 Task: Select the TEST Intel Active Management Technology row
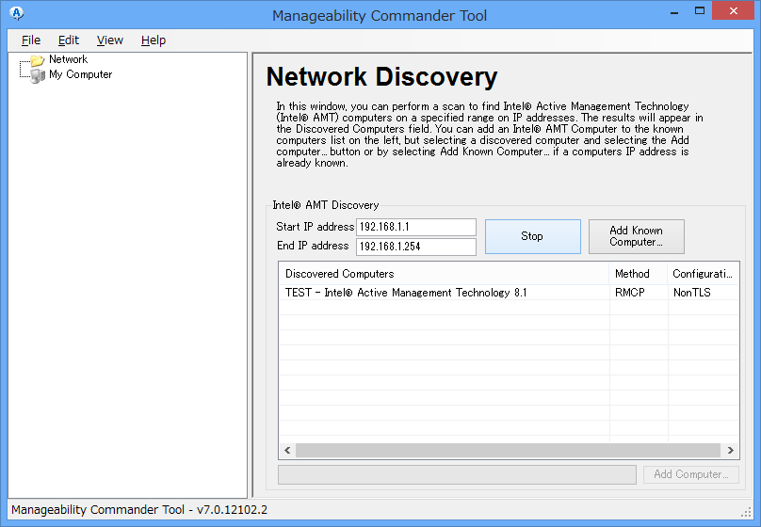tap(509, 293)
